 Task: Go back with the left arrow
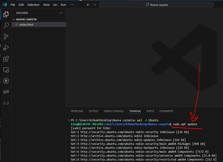(x=88, y=5)
